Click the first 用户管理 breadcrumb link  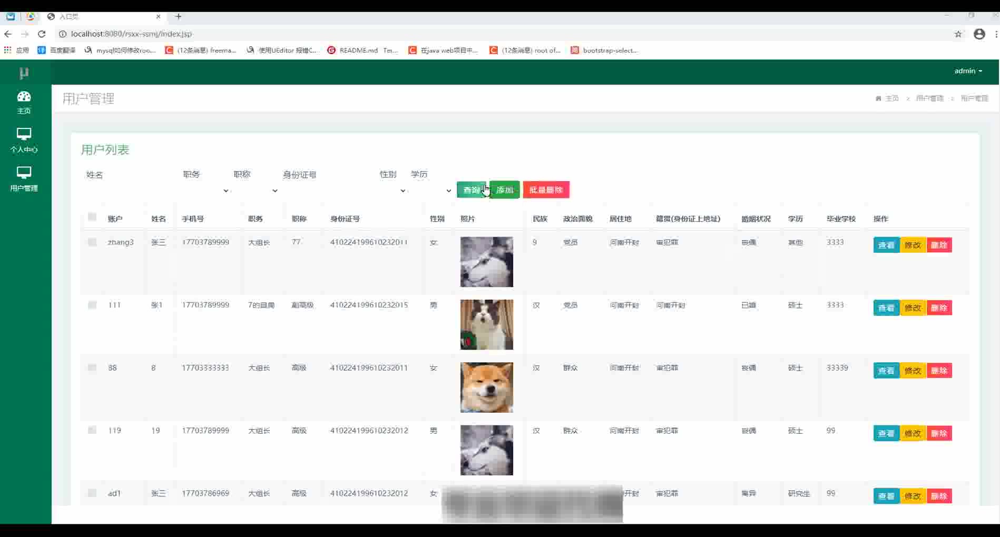pos(930,98)
